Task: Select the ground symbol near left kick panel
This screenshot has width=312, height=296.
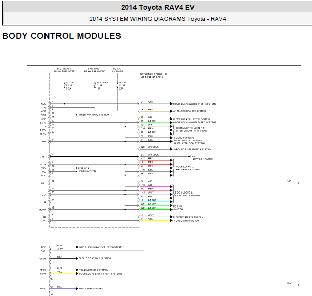Action: pos(189,156)
